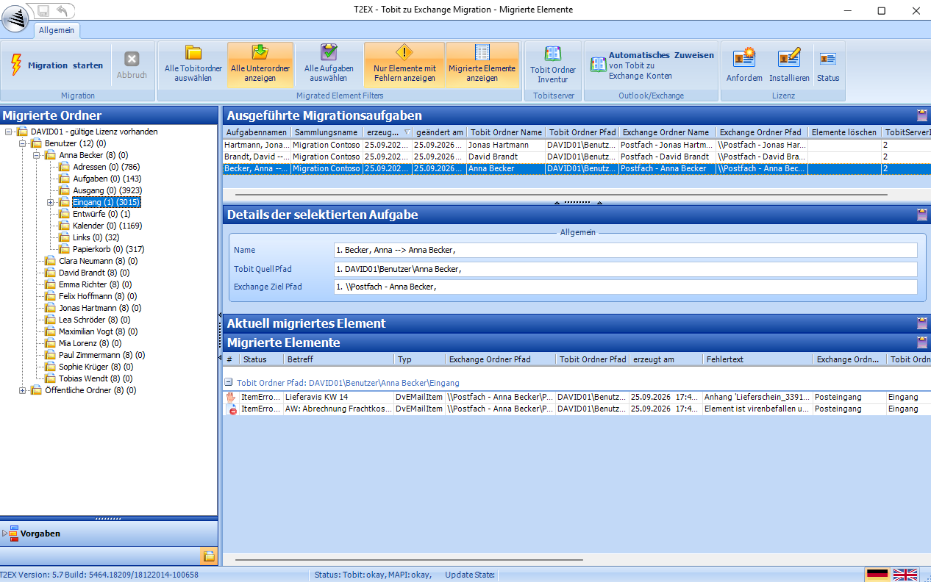The image size is (931, 582).
Task: Choose Alle Aufgaben auswählen in ribbon
Action: tap(329, 64)
